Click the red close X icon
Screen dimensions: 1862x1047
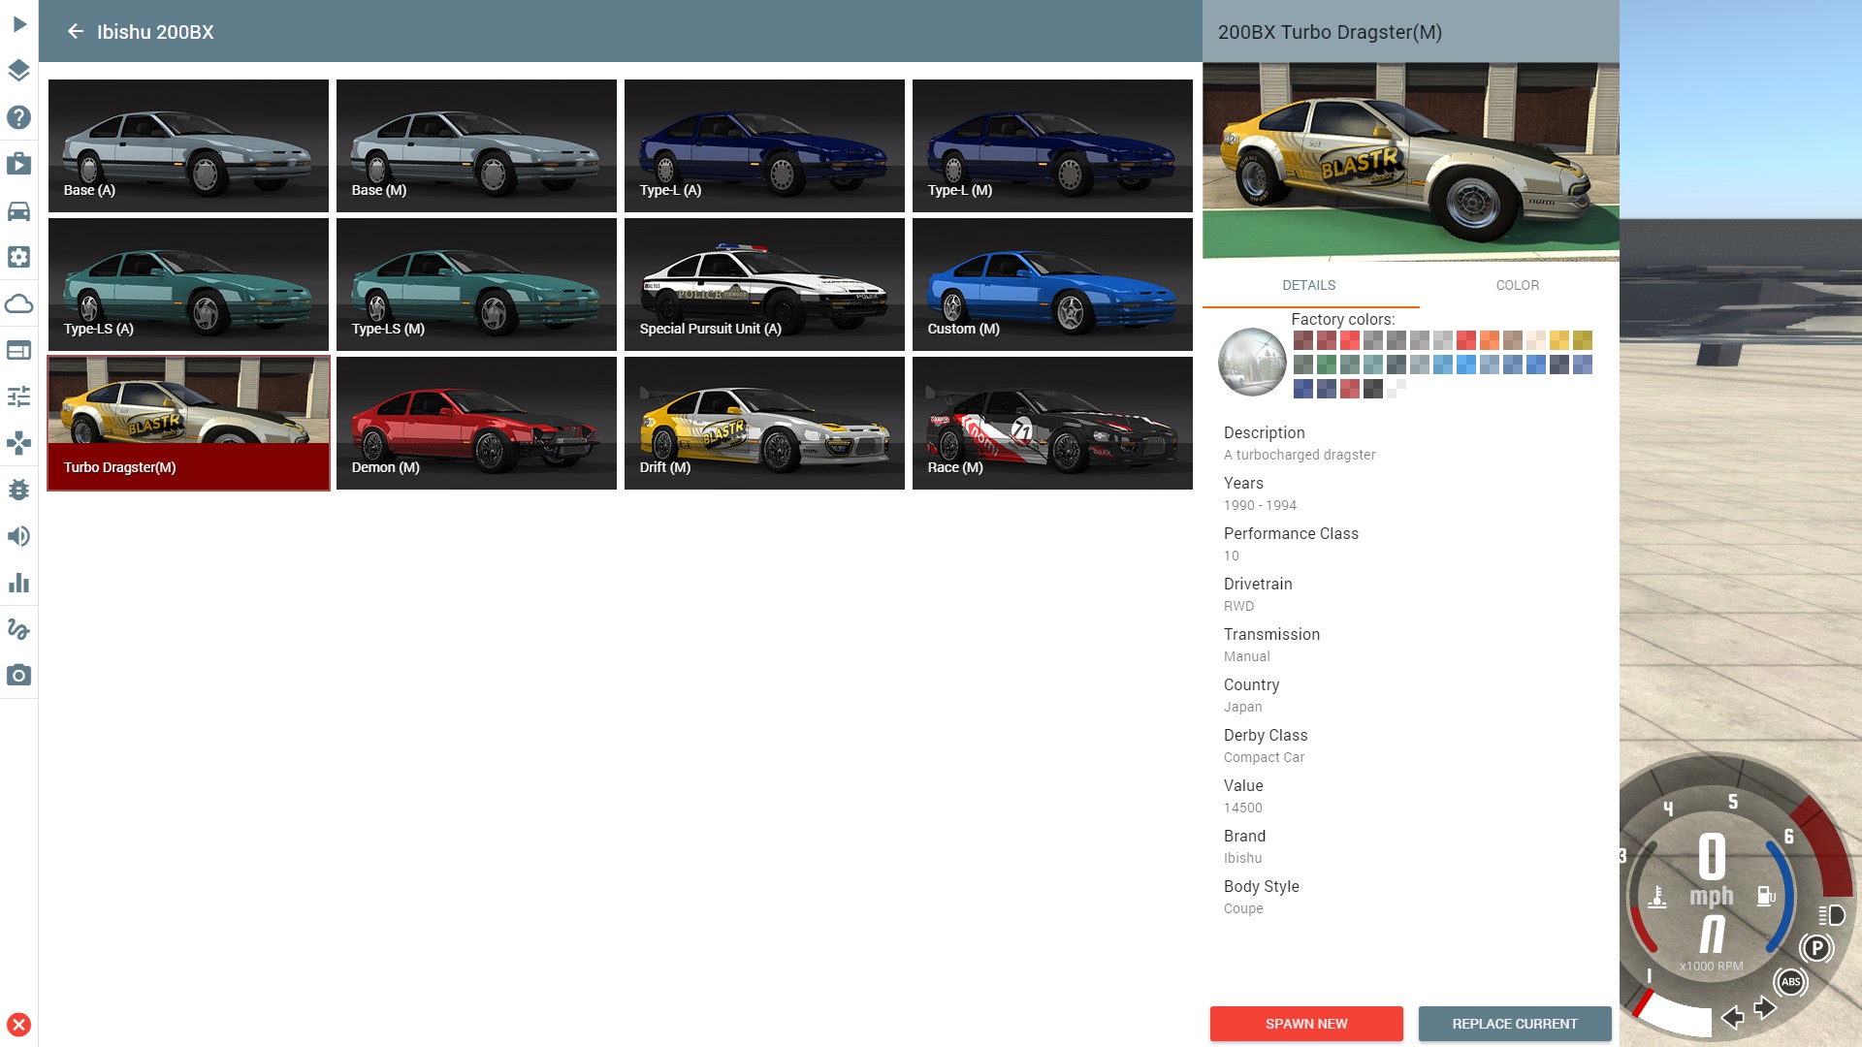[x=18, y=1025]
